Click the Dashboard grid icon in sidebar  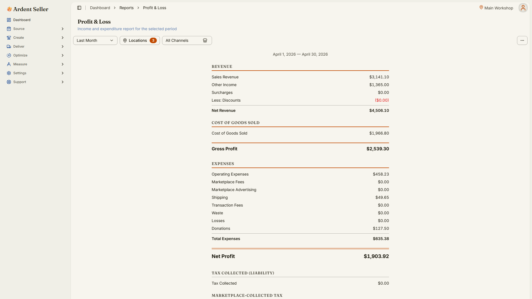[9, 20]
